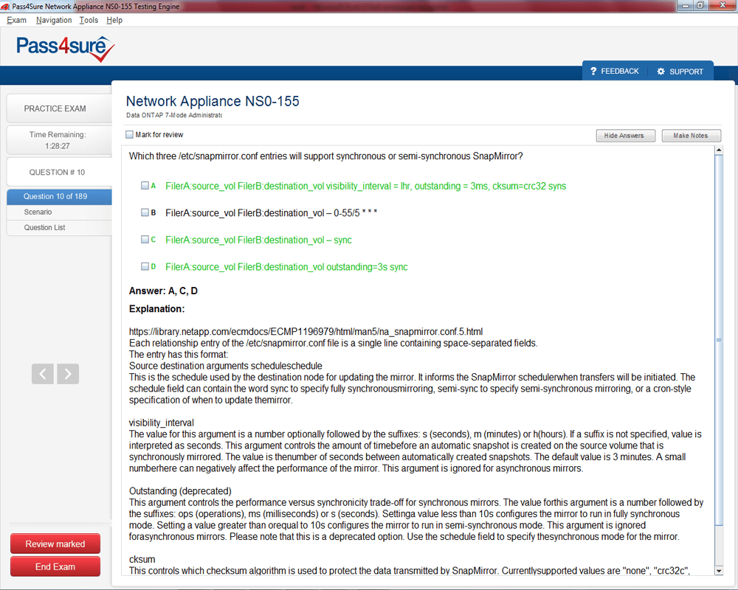The image size is (738, 590).
Task: Open the Tools menu
Action: pyautogui.click(x=89, y=21)
